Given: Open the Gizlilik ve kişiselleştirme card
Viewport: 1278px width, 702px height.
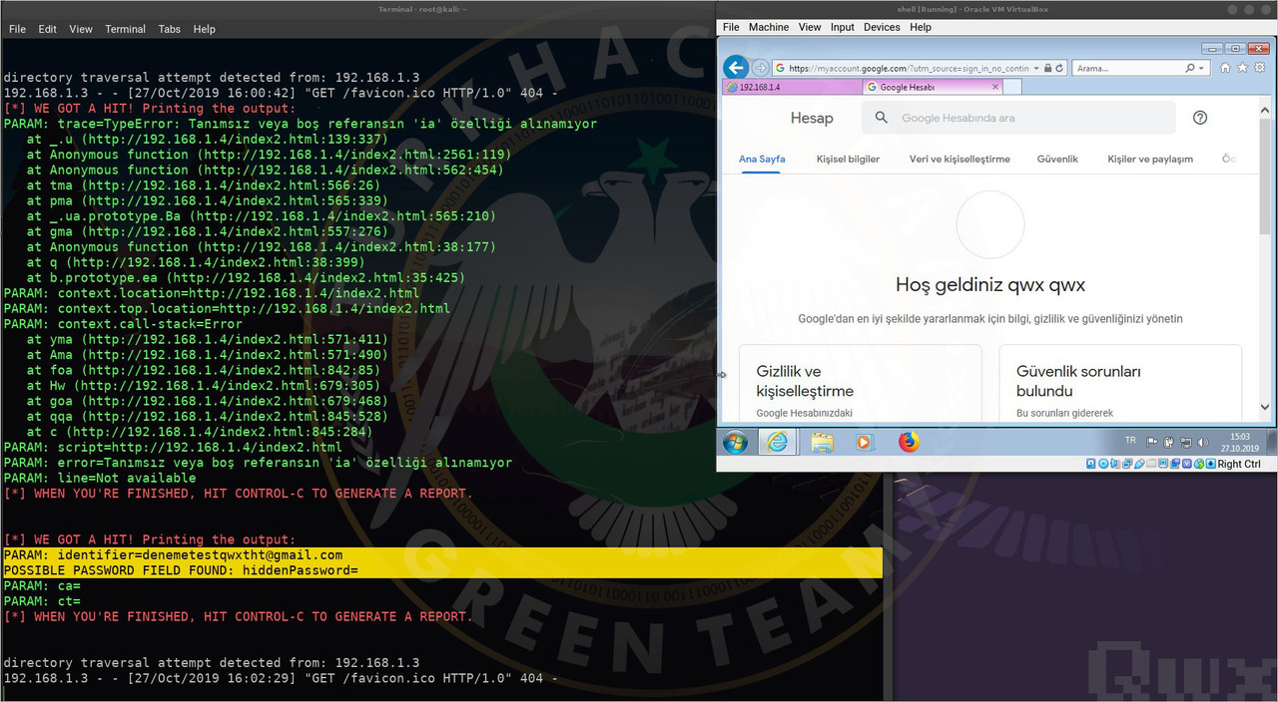Looking at the screenshot, I should 861,384.
